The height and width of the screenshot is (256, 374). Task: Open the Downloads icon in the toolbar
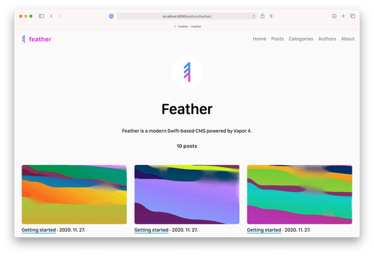pyautogui.click(x=334, y=16)
